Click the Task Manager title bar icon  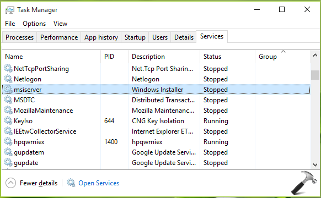[x=10, y=10]
